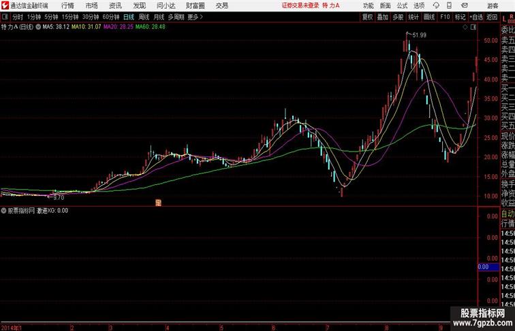Switch to 30分钟 period tab

coord(91,17)
